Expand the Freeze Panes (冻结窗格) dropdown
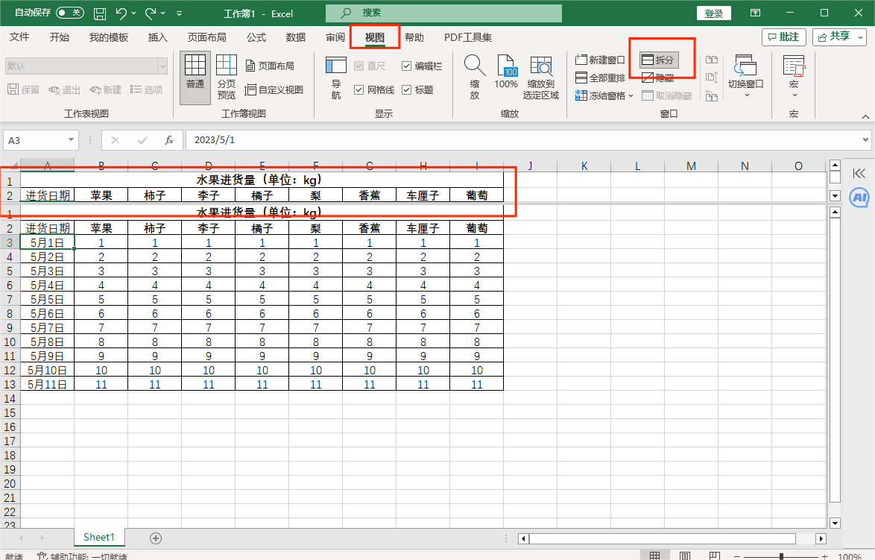 [631, 95]
